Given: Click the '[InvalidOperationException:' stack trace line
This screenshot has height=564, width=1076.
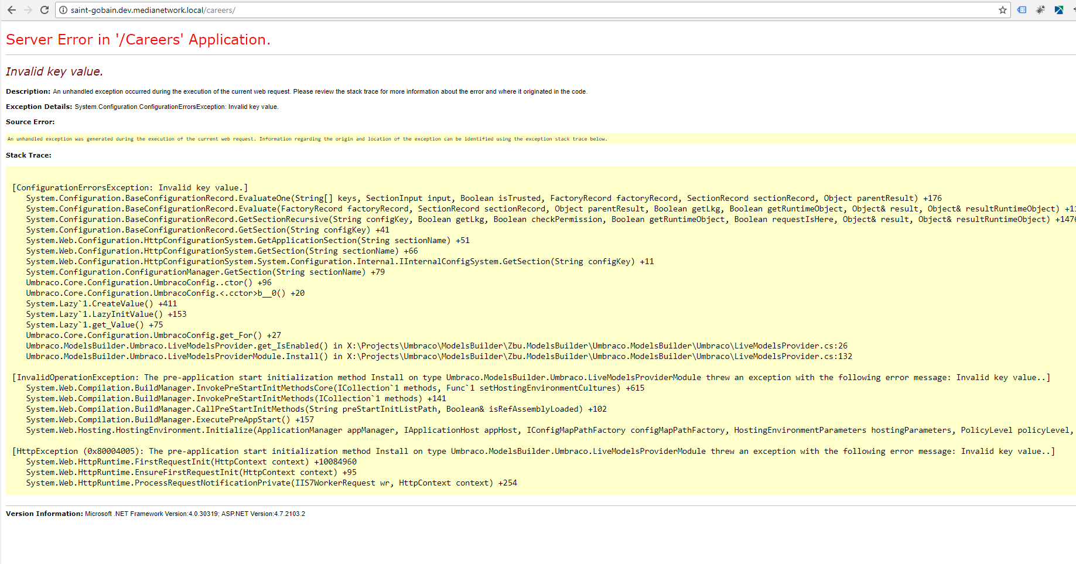Looking at the screenshot, I should pos(531,377).
